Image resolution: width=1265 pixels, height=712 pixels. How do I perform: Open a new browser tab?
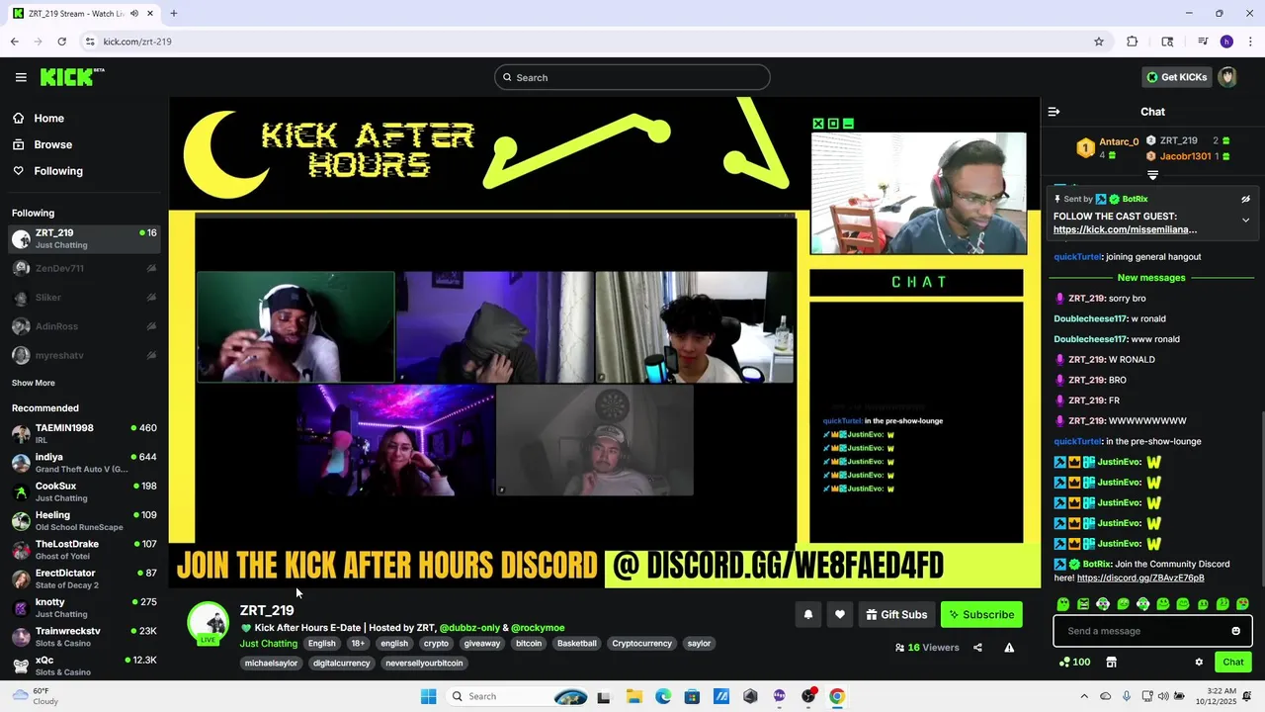point(174,14)
